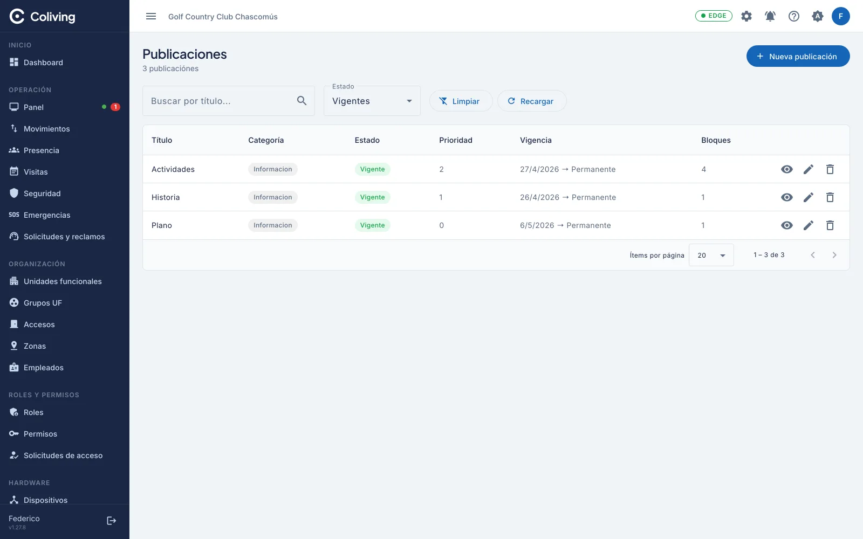
Task: Edit the Plano publication
Action: tap(809, 225)
